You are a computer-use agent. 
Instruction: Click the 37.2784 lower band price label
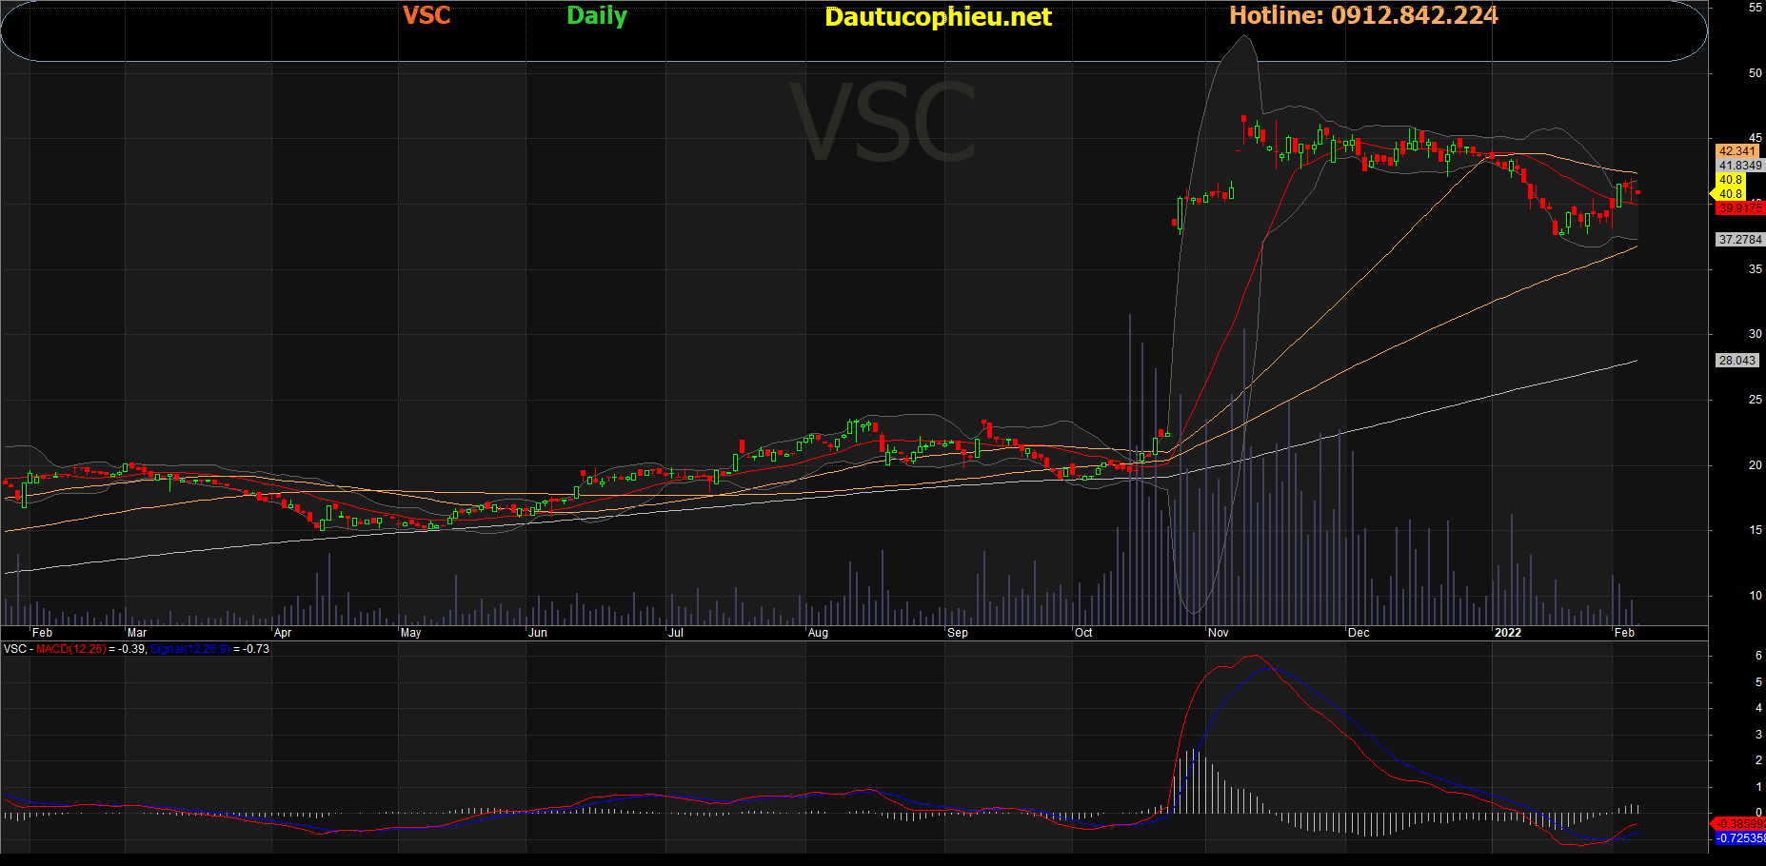point(1740,240)
